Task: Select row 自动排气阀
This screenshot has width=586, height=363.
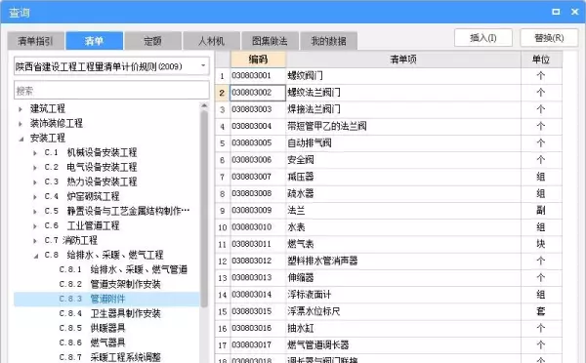Action: tap(389, 143)
